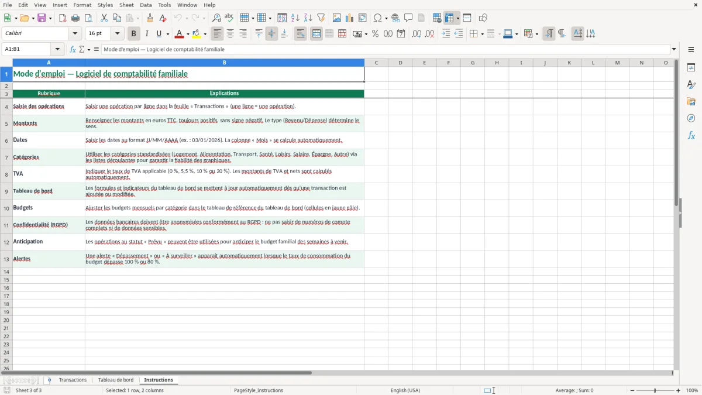Cut the selection with the scissors icon
The height and width of the screenshot is (395, 702).
(104, 18)
